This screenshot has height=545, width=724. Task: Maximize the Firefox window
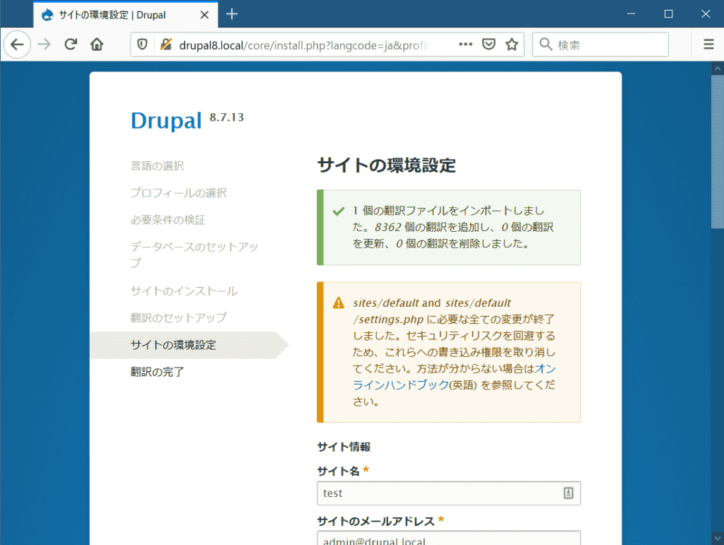click(668, 14)
